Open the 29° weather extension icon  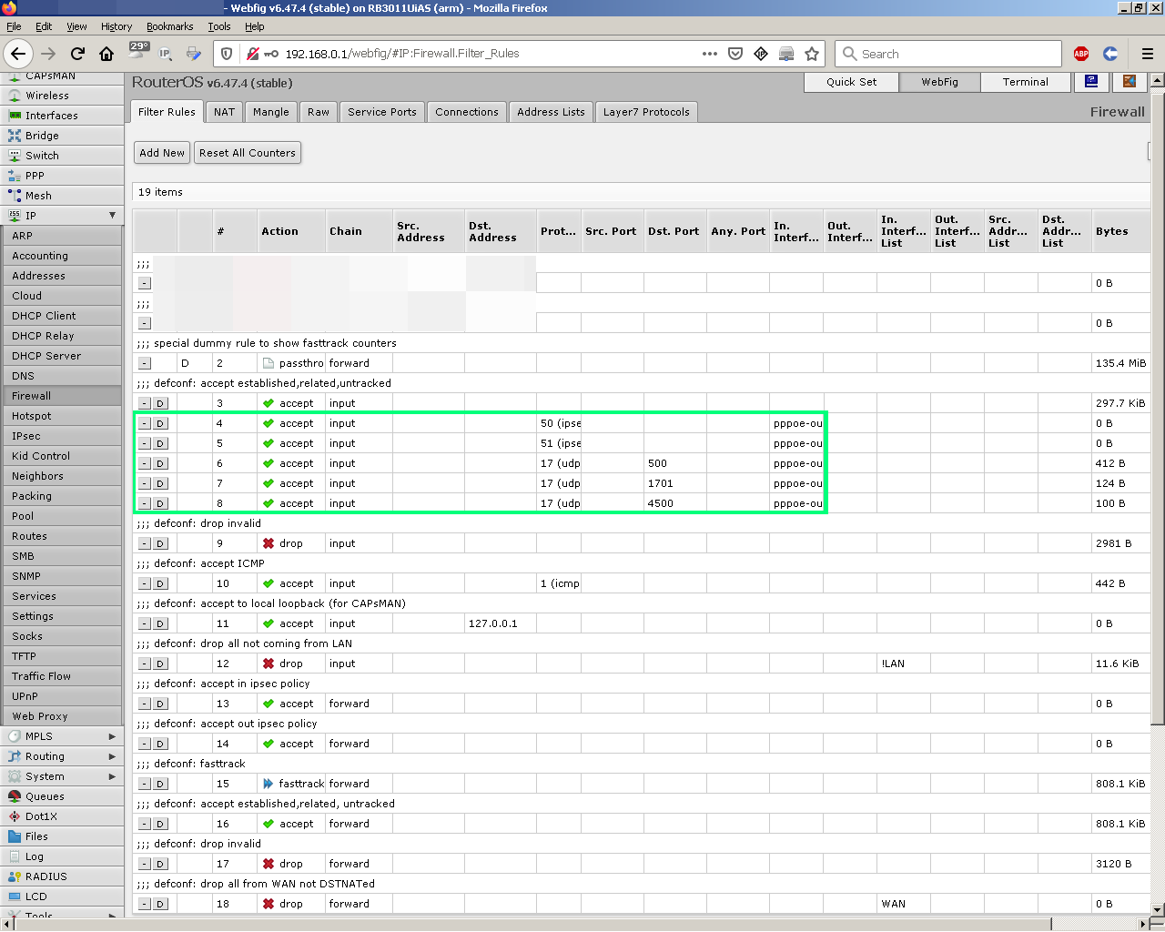pos(138,53)
